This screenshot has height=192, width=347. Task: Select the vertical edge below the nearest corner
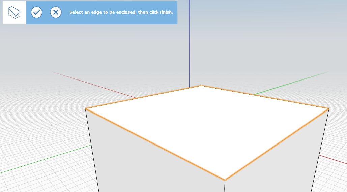coord(225,186)
